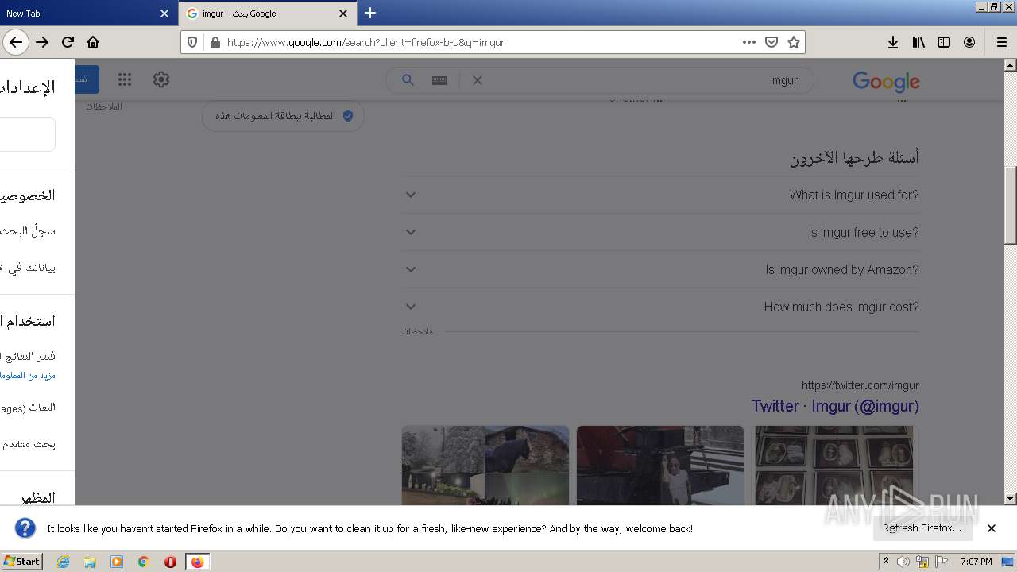This screenshot has width=1017, height=572.
Task: Claim this knowledge panel button
Action: click(x=283, y=116)
